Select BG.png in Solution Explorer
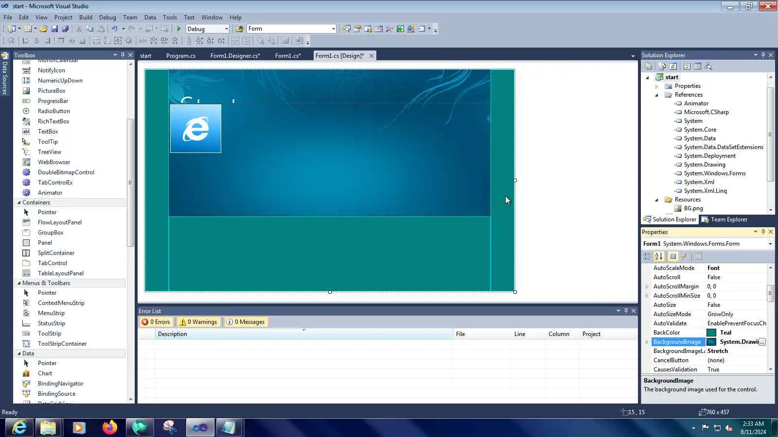Image resolution: width=778 pixels, height=437 pixels. [x=693, y=208]
